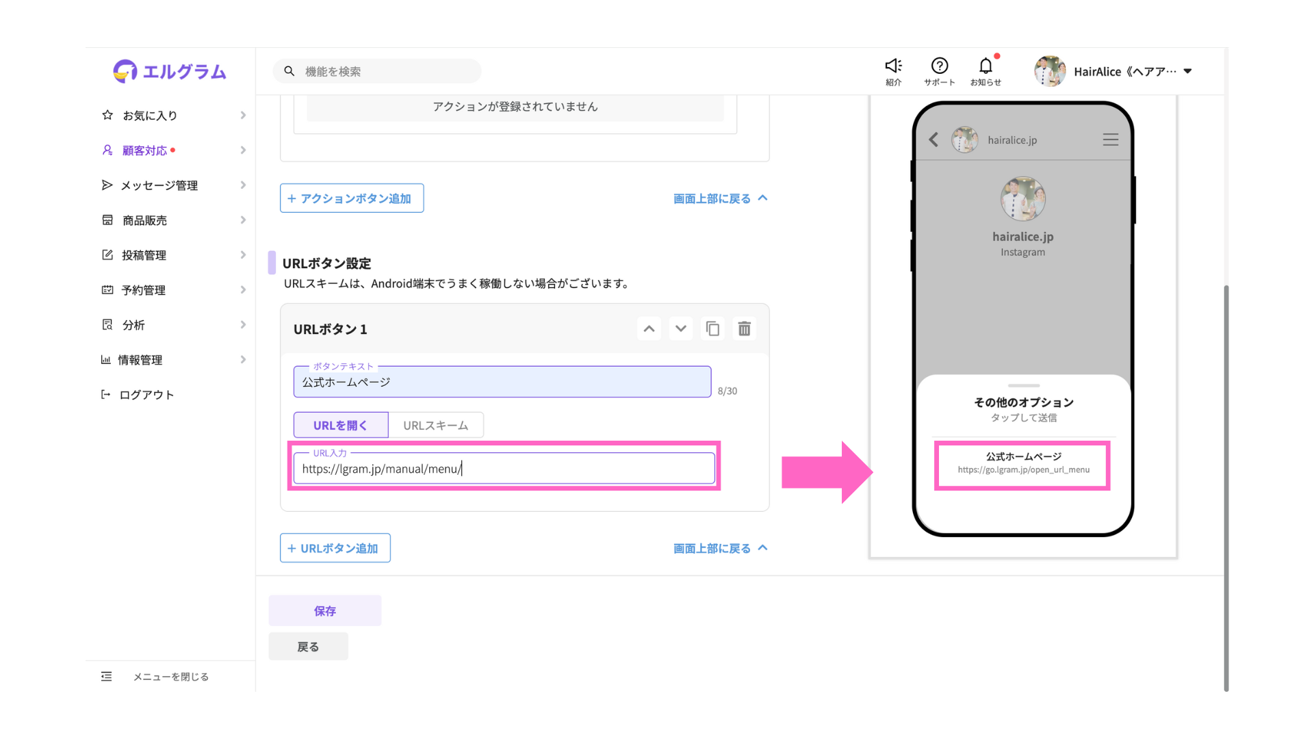Click the ＋アクションボタン追加 button

point(352,198)
